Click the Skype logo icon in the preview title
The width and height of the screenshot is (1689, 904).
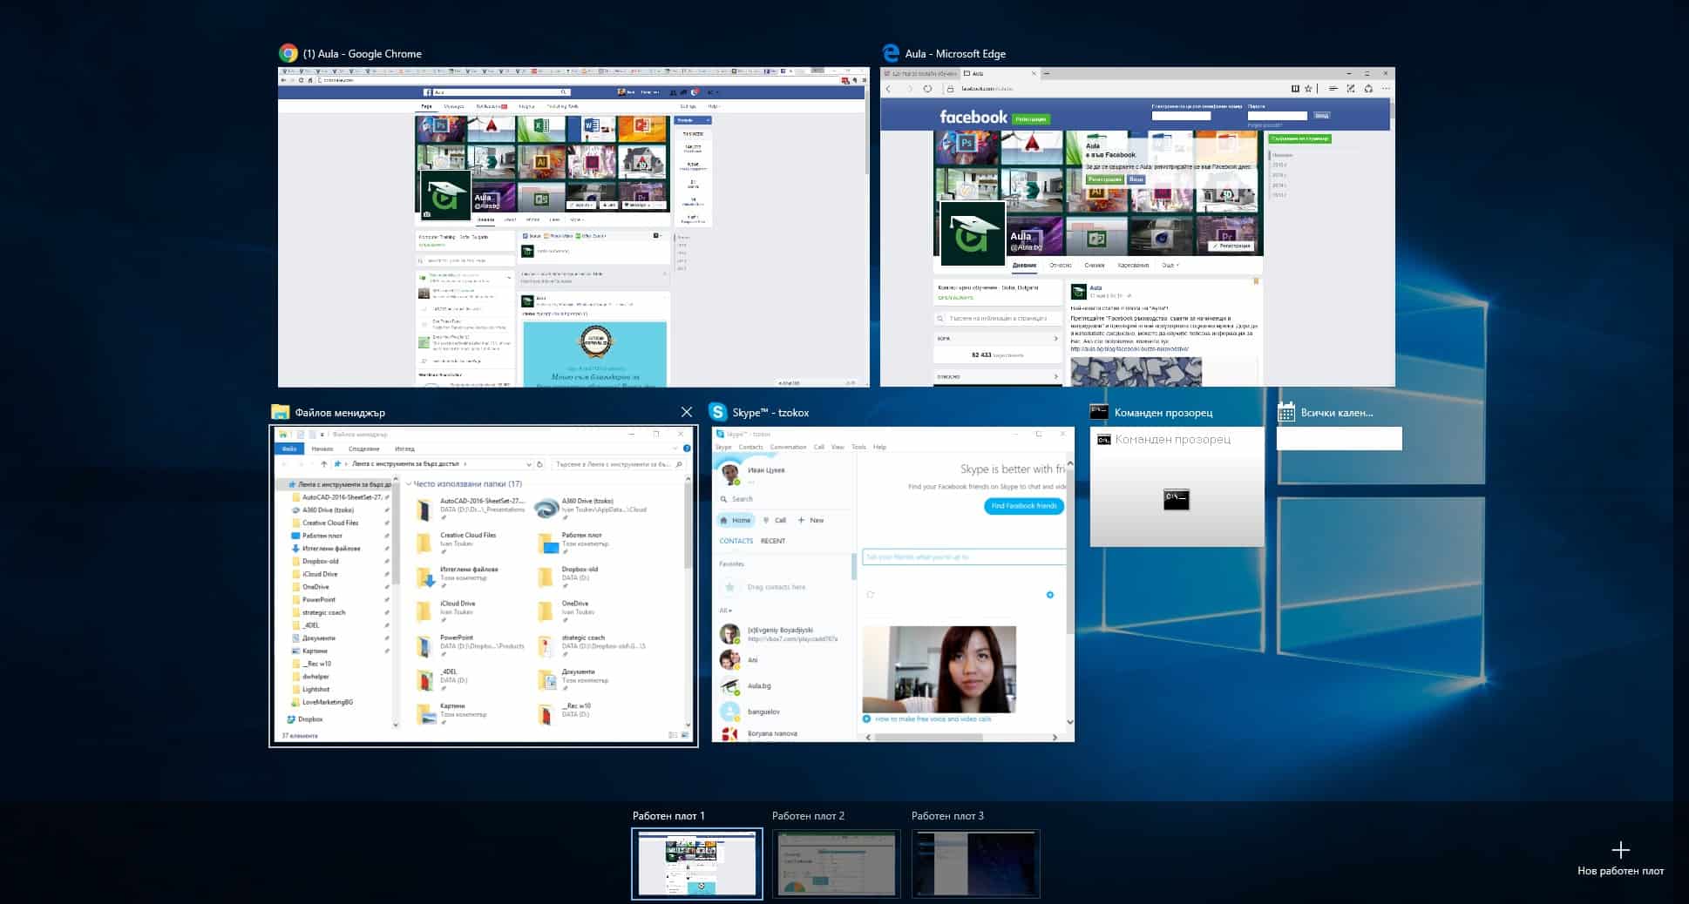718,412
